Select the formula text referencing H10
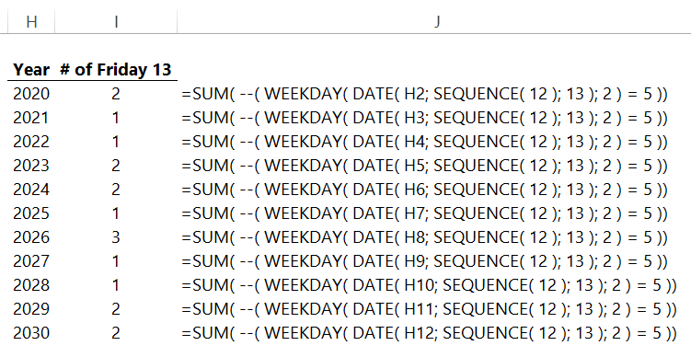The width and height of the screenshot is (691, 357). [x=429, y=285]
